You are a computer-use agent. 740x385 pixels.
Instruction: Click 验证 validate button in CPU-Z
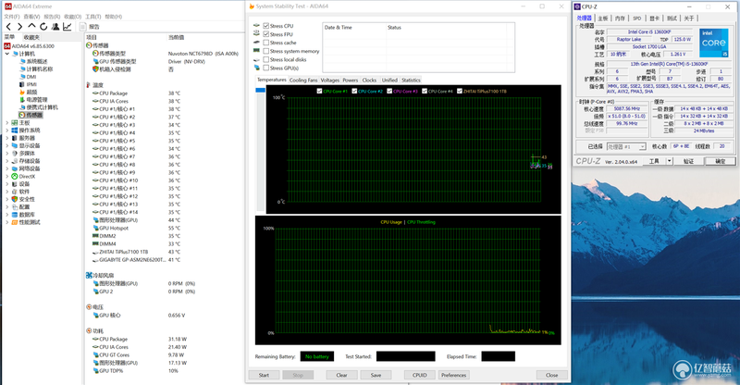point(688,161)
